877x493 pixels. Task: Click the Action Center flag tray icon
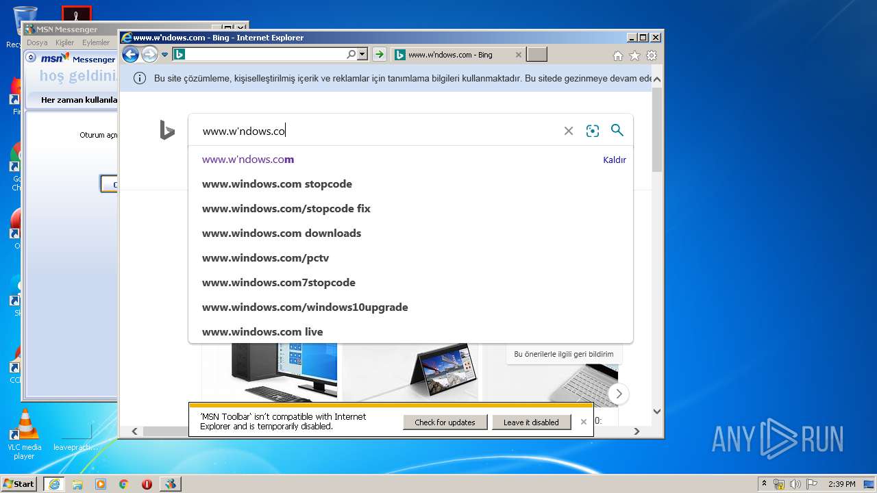point(812,484)
